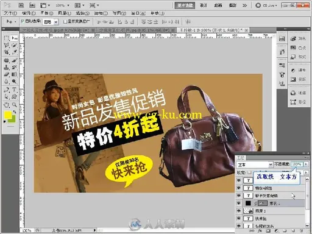Screen dimensions: 312x234
Task: Hide the topmost text layer
Action: click(239, 180)
